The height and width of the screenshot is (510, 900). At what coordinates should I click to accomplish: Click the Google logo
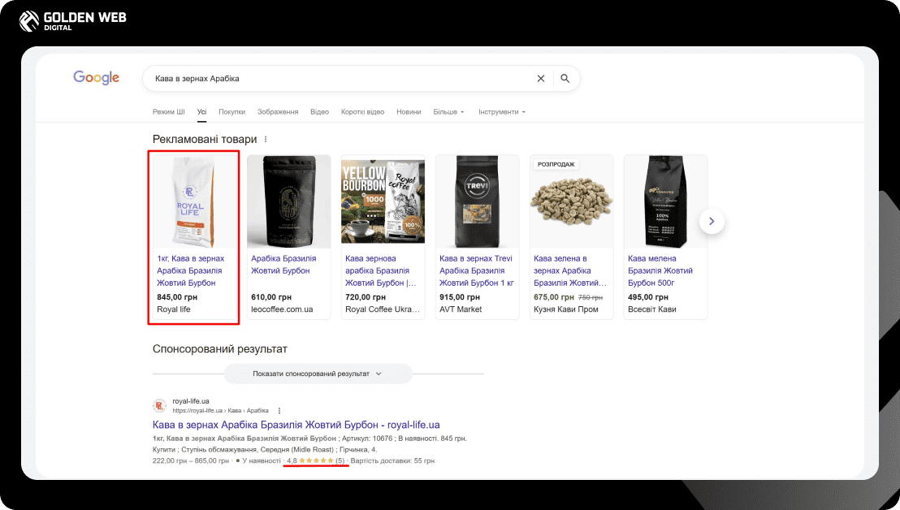(x=96, y=78)
